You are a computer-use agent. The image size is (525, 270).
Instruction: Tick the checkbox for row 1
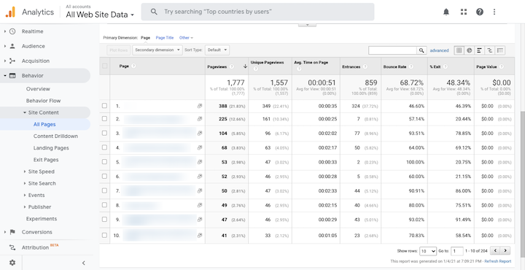(x=104, y=106)
